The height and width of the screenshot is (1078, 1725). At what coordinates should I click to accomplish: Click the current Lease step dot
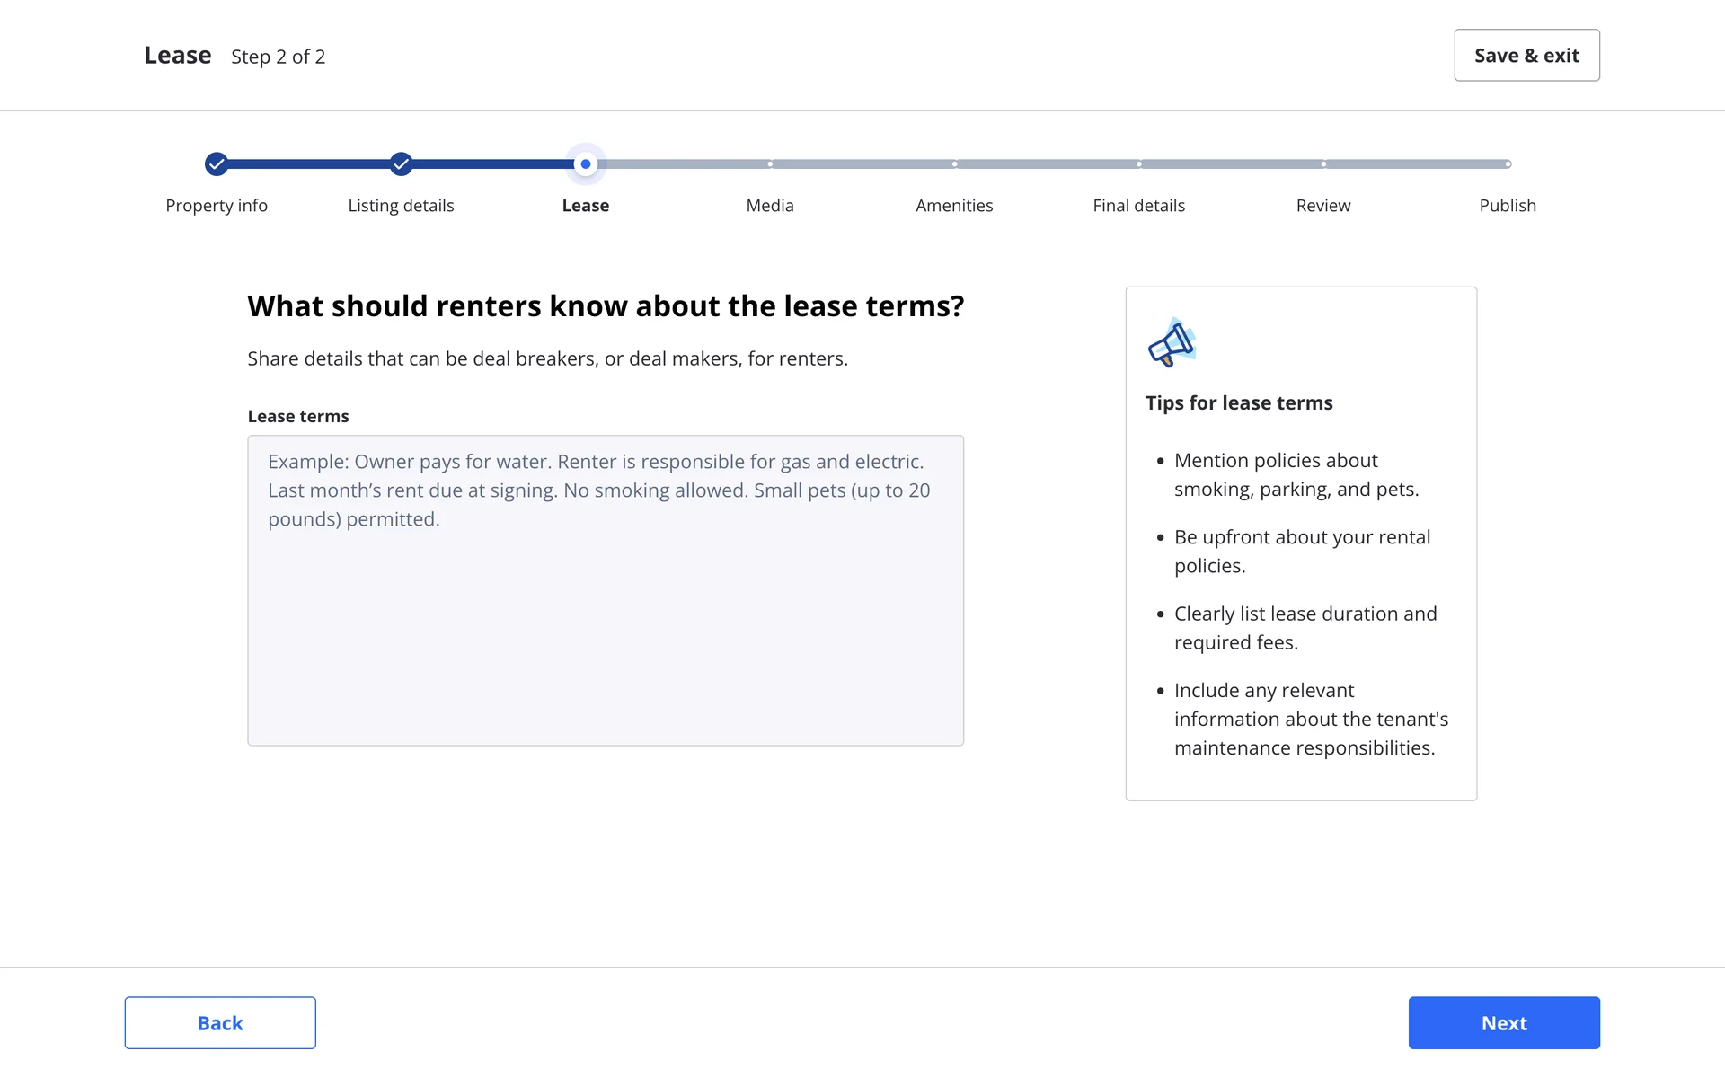coord(586,164)
